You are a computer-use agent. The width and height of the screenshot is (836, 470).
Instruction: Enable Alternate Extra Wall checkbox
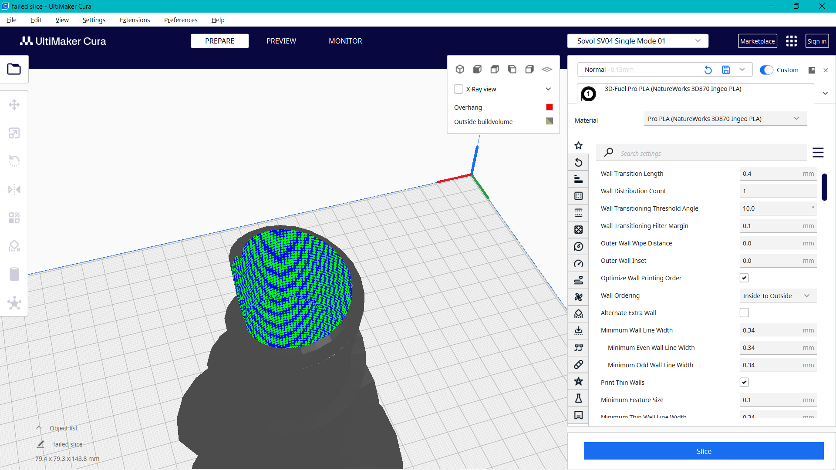744,313
